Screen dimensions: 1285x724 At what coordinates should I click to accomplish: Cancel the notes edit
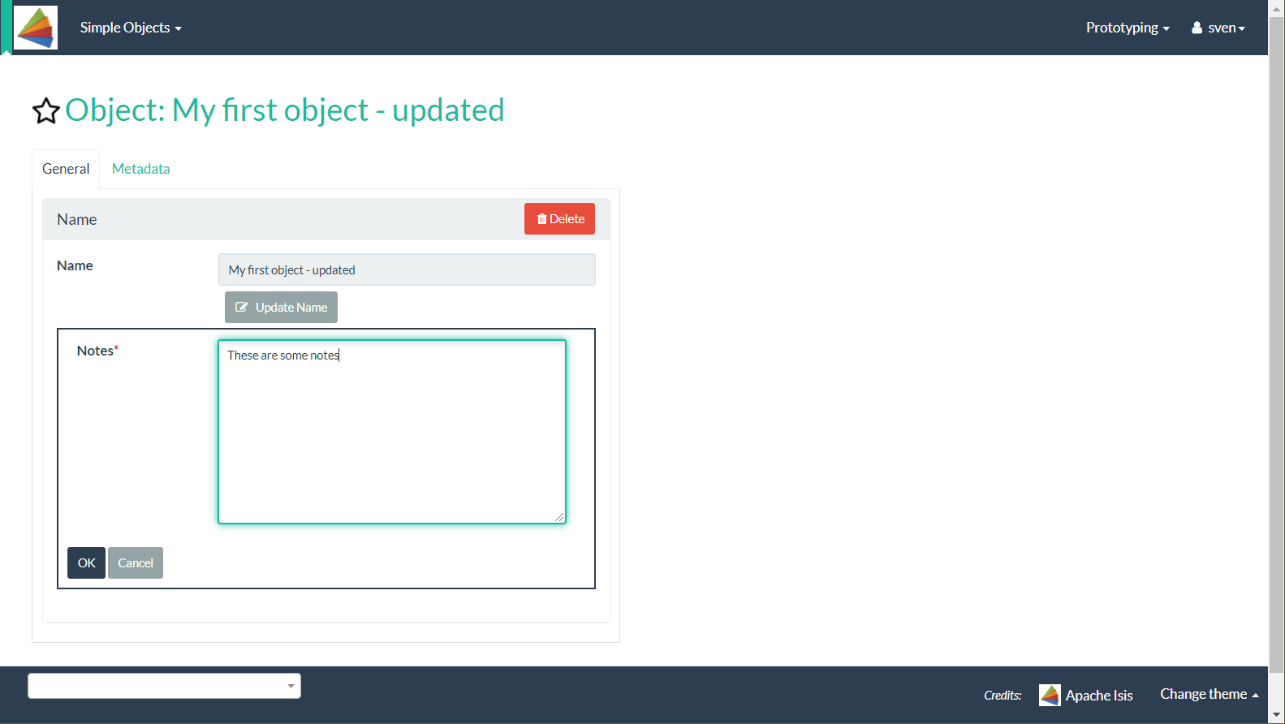[136, 563]
